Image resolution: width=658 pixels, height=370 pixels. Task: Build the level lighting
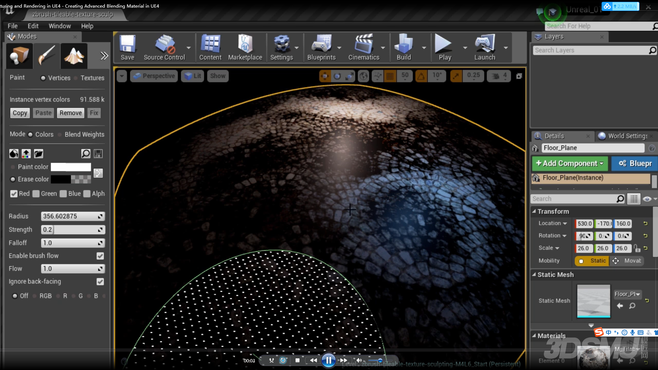pyautogui.click(x=404, y=48)
